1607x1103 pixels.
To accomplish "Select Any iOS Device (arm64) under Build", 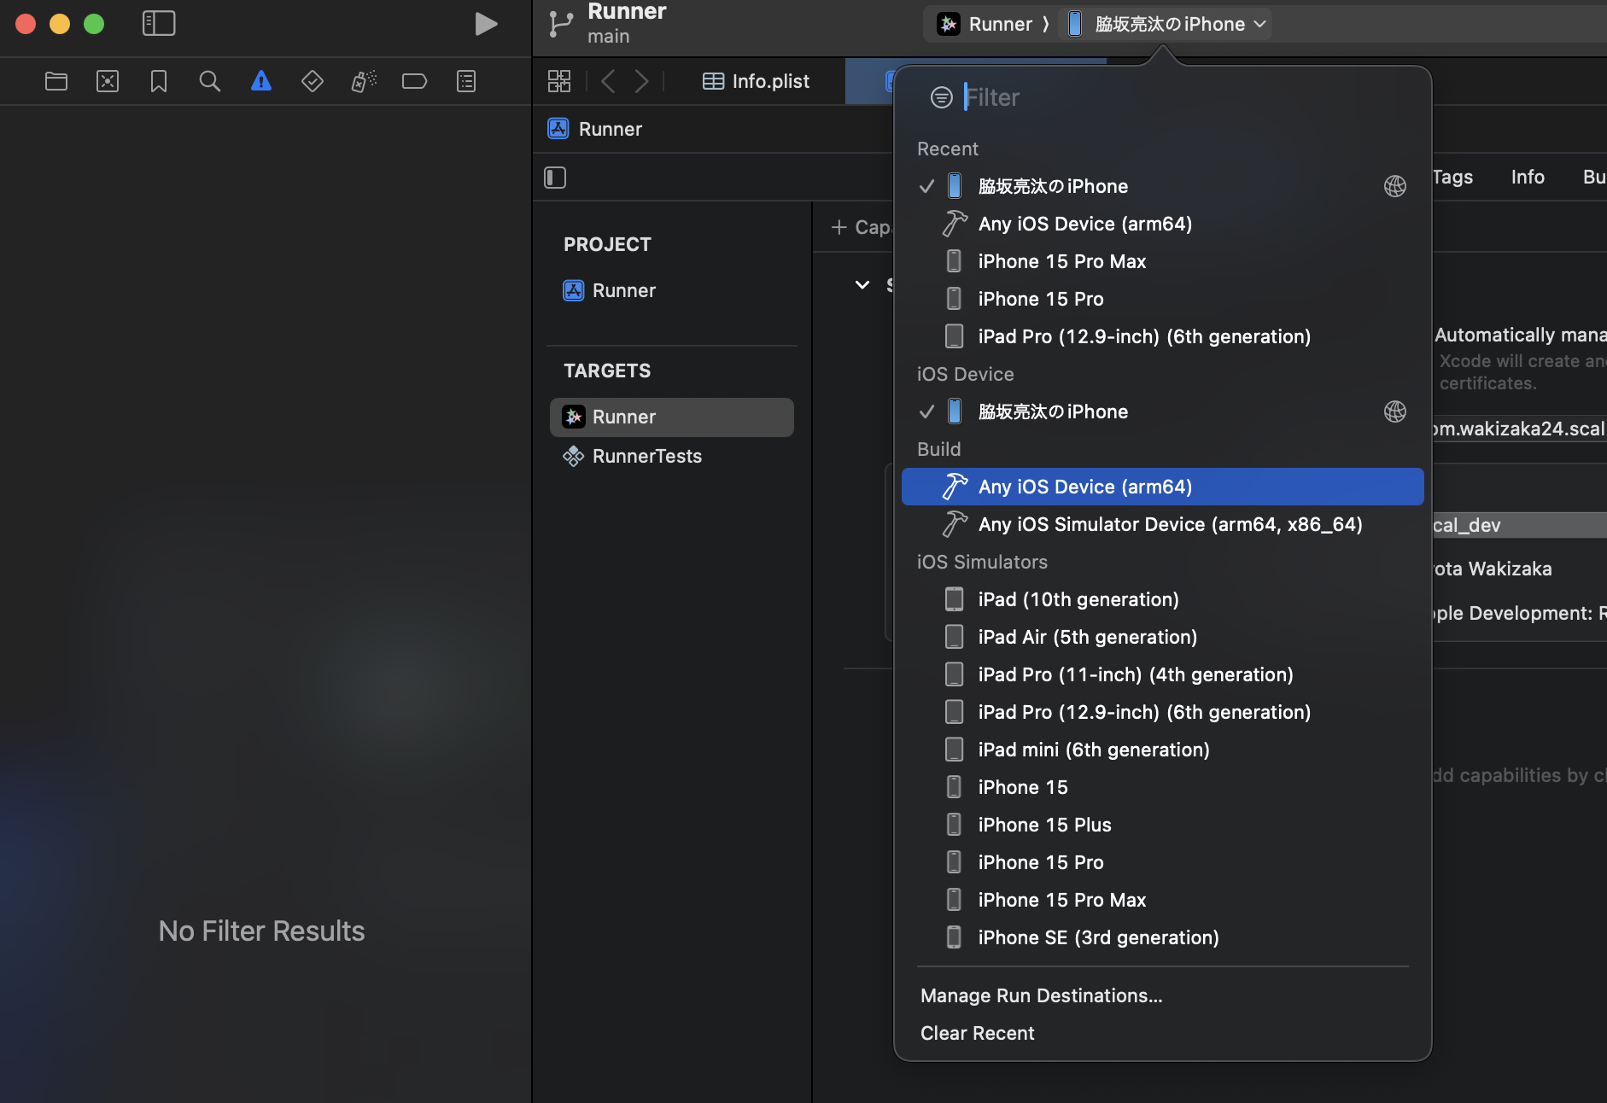I will [x=1162, y=487].
